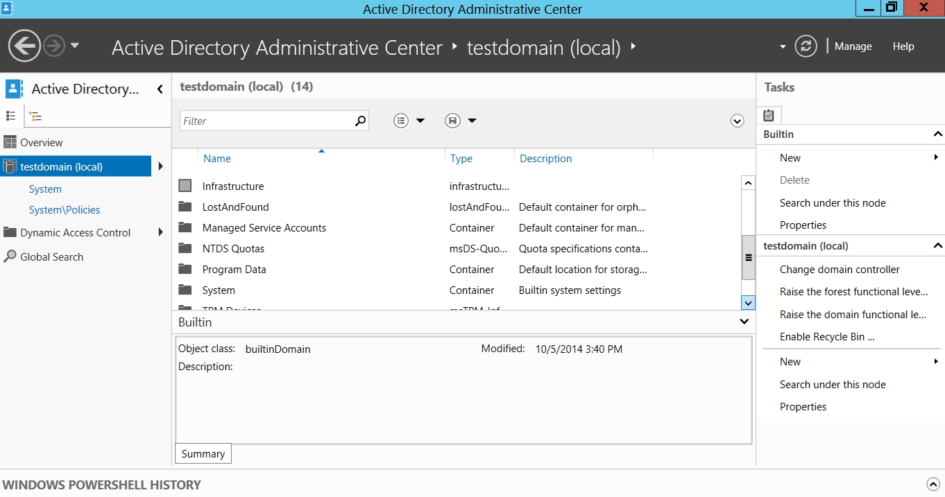Select the Program Data name text

tap(235, 270)
